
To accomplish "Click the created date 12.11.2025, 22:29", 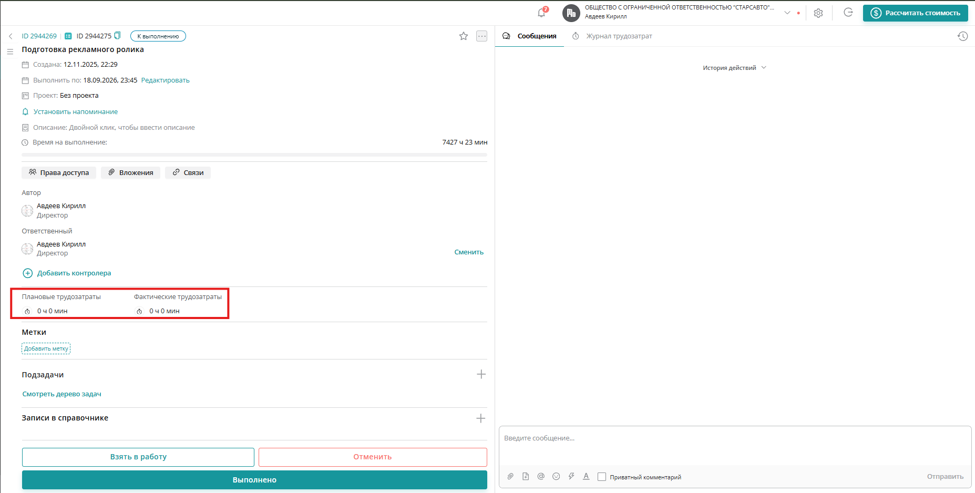I will coord(90,65).
